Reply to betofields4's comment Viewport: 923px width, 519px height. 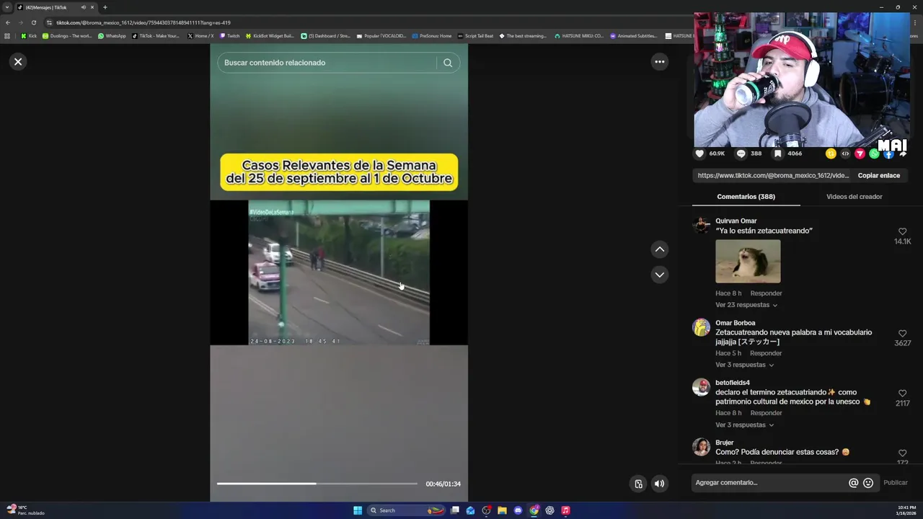pyautogui.click(x=766, y=413)
